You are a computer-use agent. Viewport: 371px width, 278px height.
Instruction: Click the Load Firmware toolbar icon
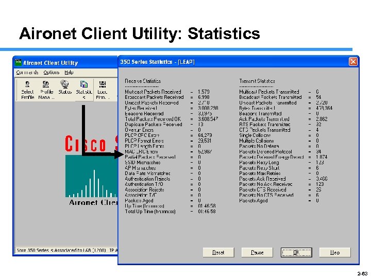click(102, 90)
